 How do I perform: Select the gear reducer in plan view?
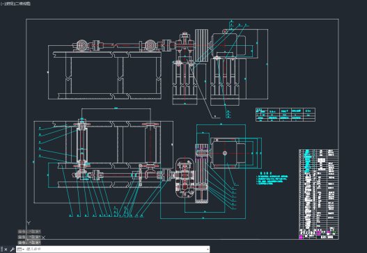point(185,178)
